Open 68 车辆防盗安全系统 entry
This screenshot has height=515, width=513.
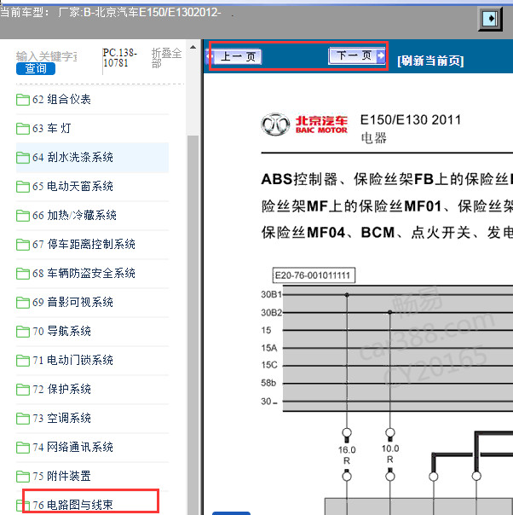coord(84,273)
